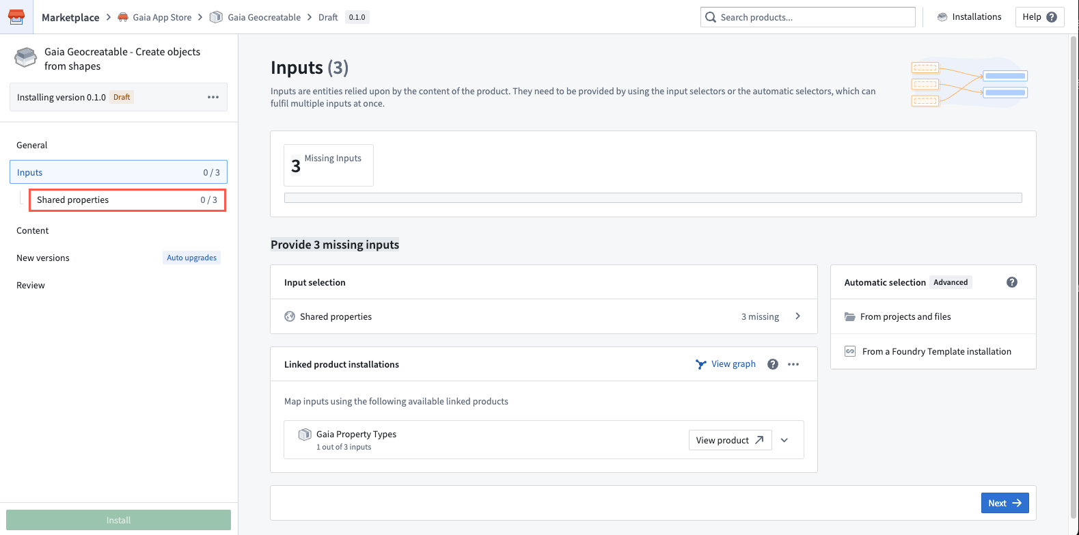
Task: Go to the General section
Action: click(x=119, y=145)
